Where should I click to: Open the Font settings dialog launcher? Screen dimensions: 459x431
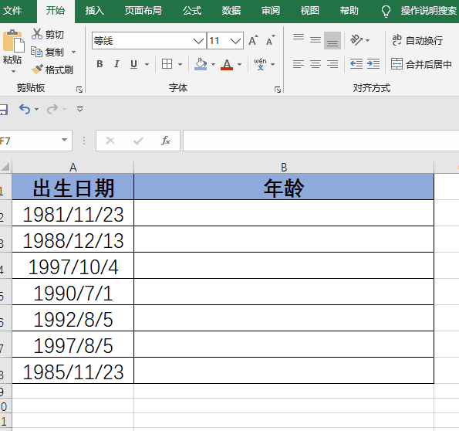click(x=278, y=90)
